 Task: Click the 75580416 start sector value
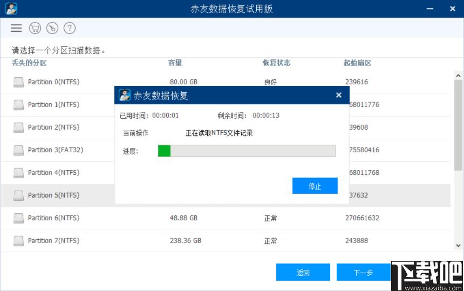[x=364, y=150]
